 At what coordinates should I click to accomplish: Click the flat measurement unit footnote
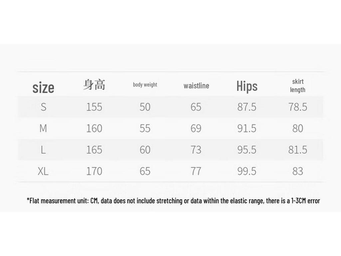tap(173, 200)
